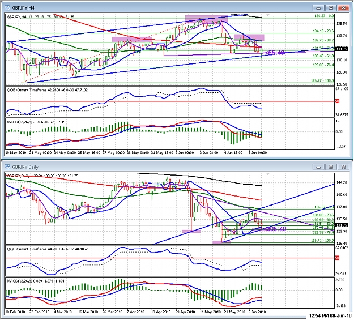Viewport: 354px width, 320px height.
Task: Close the GBPJPY,H4 chart window
Action: click(x=343, y=8)
